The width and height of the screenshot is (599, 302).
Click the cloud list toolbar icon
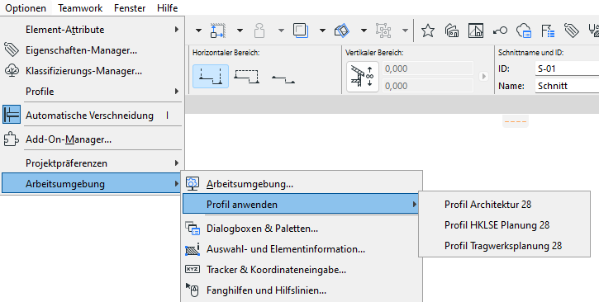click(x=524, y=31)
